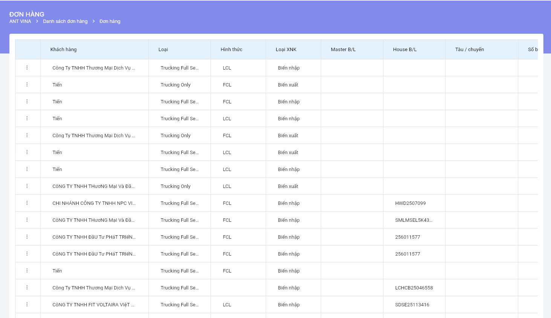Image resolution: width=551 pixels, height=318 pixels.
Task: Select the CHI NHÁNH CÔNG TY TNHH NPC customer cell
Action: tap(94, 203)
